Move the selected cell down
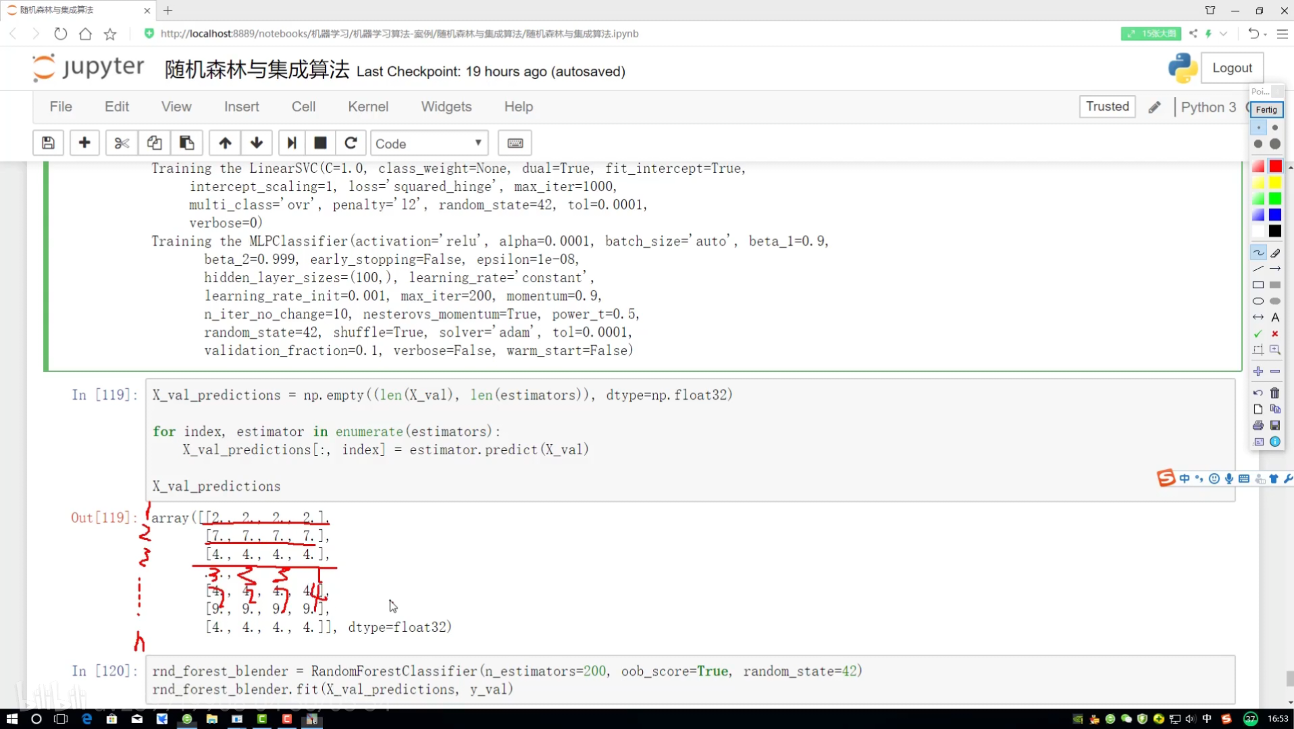 pyautogui.click(x=257, y=143)
